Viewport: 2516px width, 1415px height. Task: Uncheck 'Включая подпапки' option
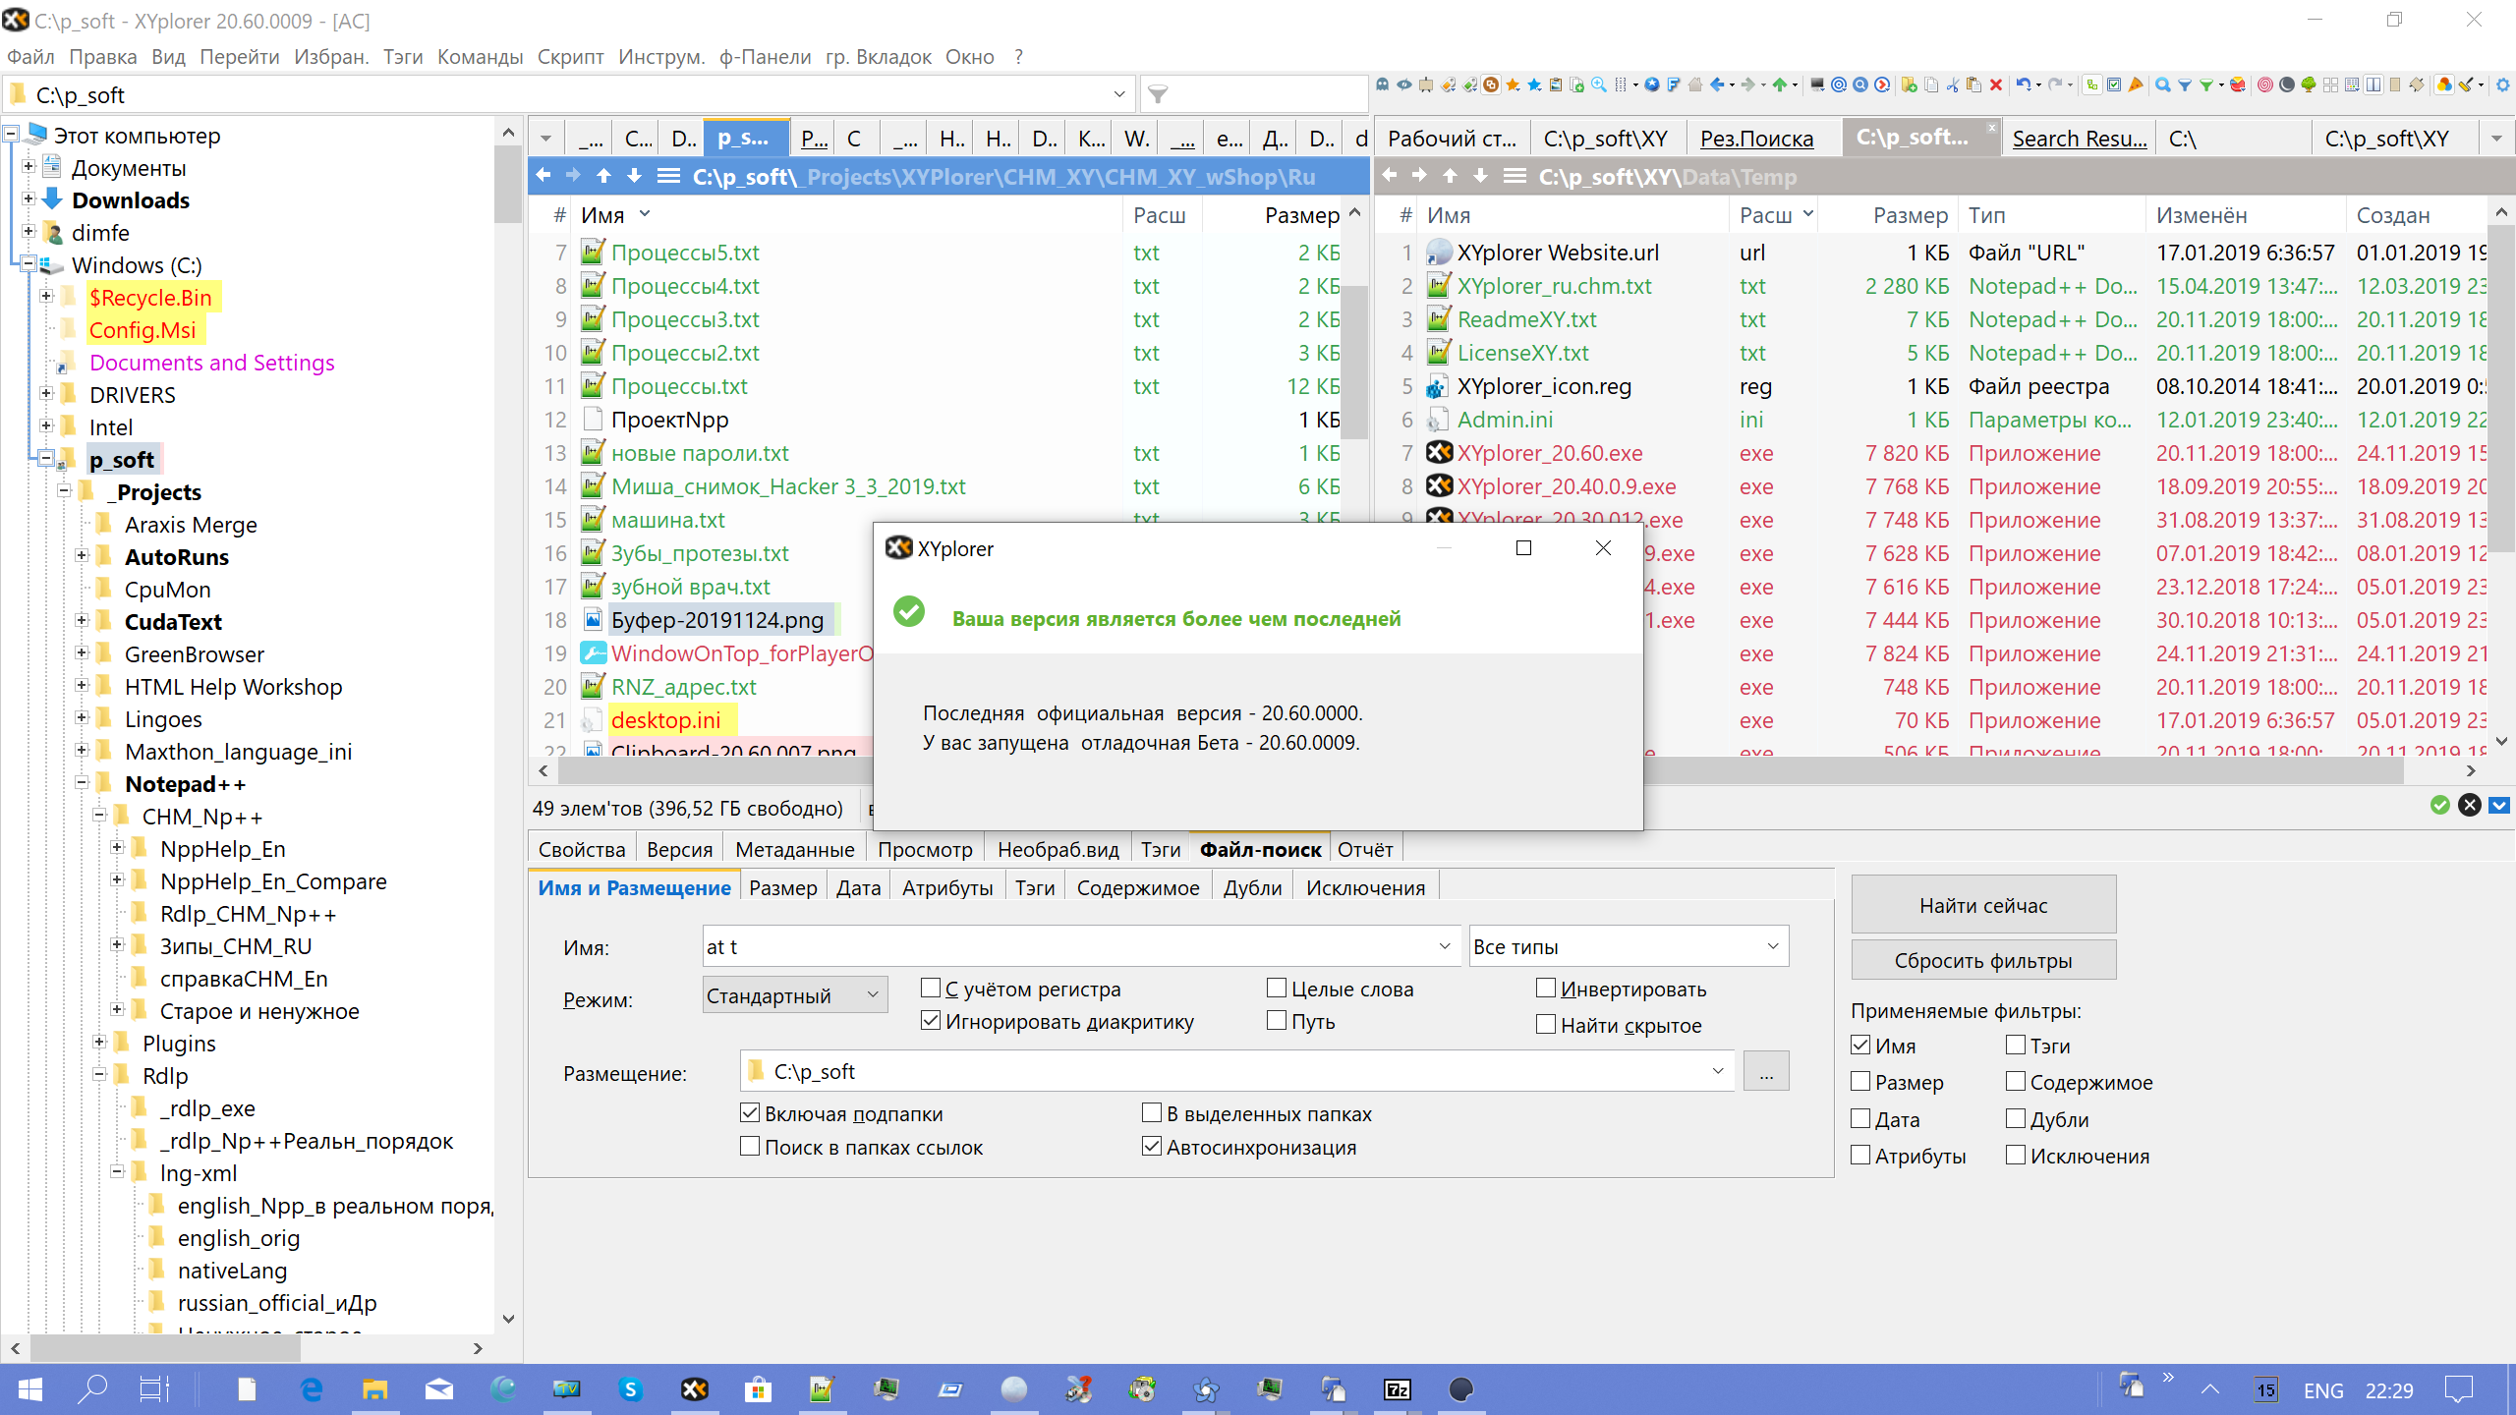click(x=750, y=1113)
